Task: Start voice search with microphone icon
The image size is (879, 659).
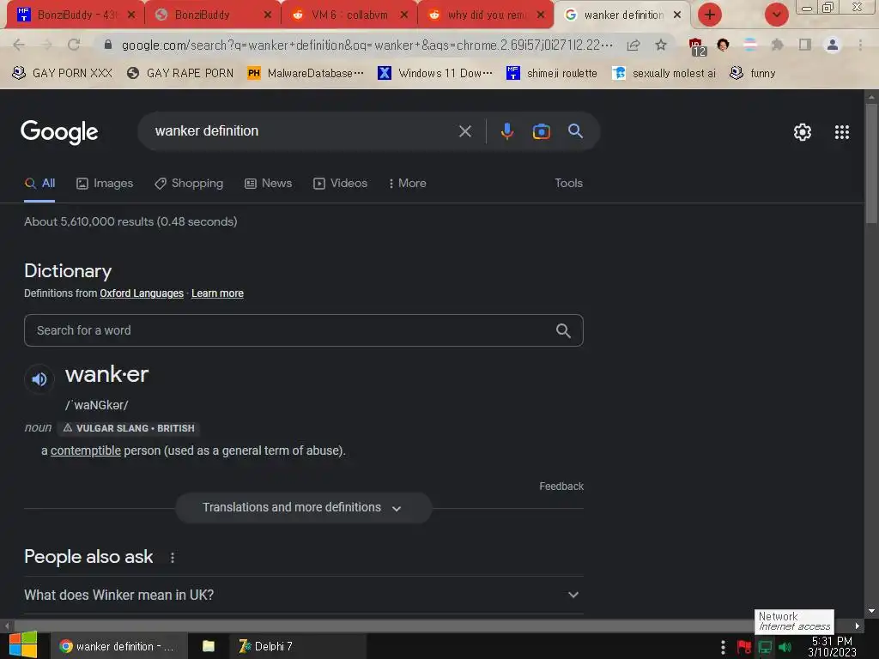Action: pyautogui.click(x=506, y=131)
